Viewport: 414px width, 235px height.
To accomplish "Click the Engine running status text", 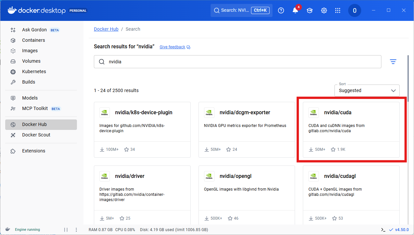I will tap(27, 230).
